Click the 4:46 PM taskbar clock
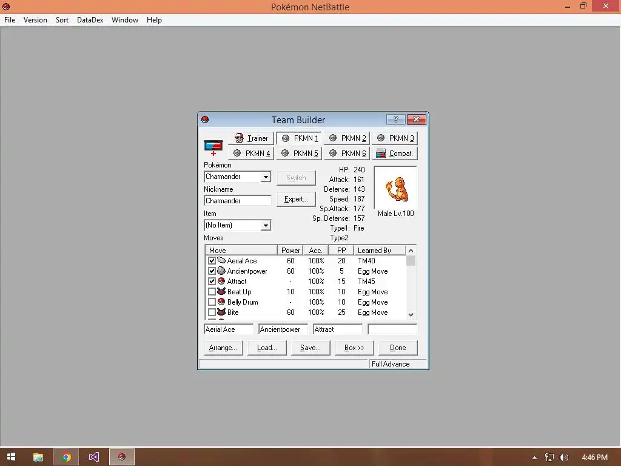 [x=594, y=458]
